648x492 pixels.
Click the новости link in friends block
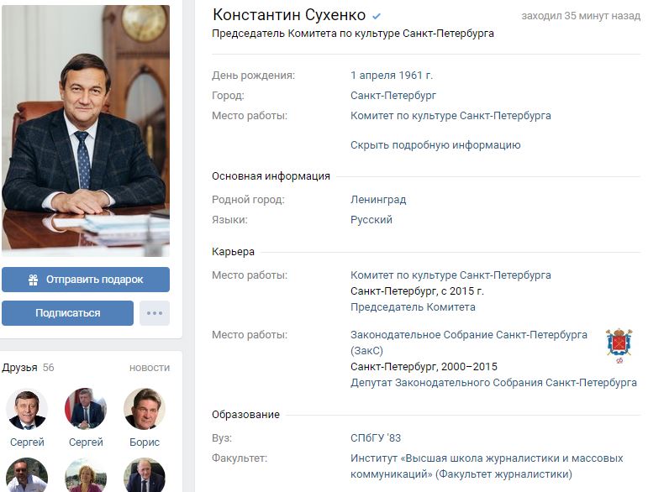coord(150,368)
